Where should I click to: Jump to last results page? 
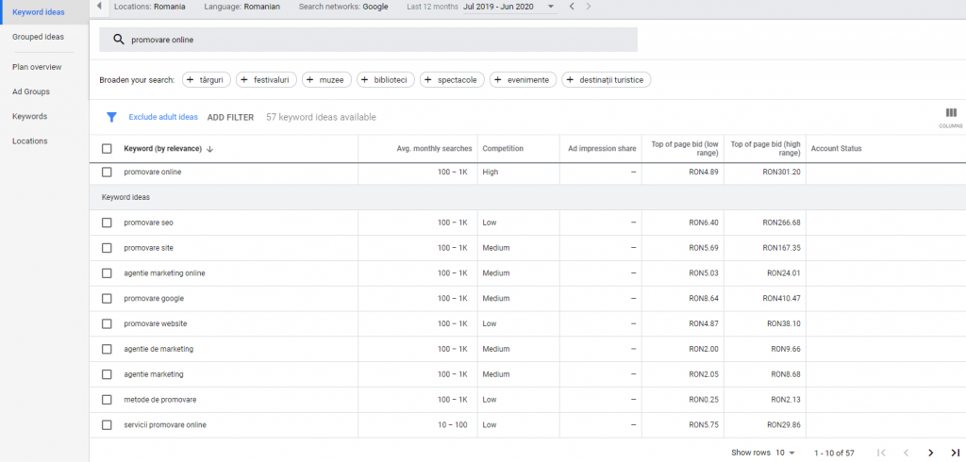coord(955,453)
